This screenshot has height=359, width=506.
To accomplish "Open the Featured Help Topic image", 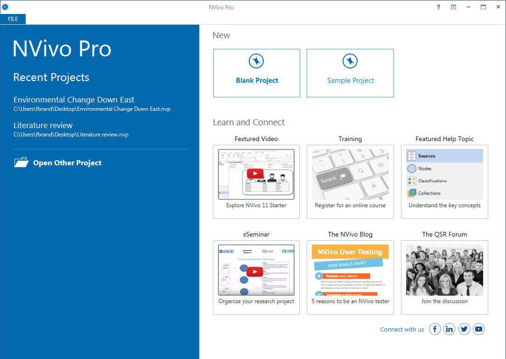I will (444, 174).
